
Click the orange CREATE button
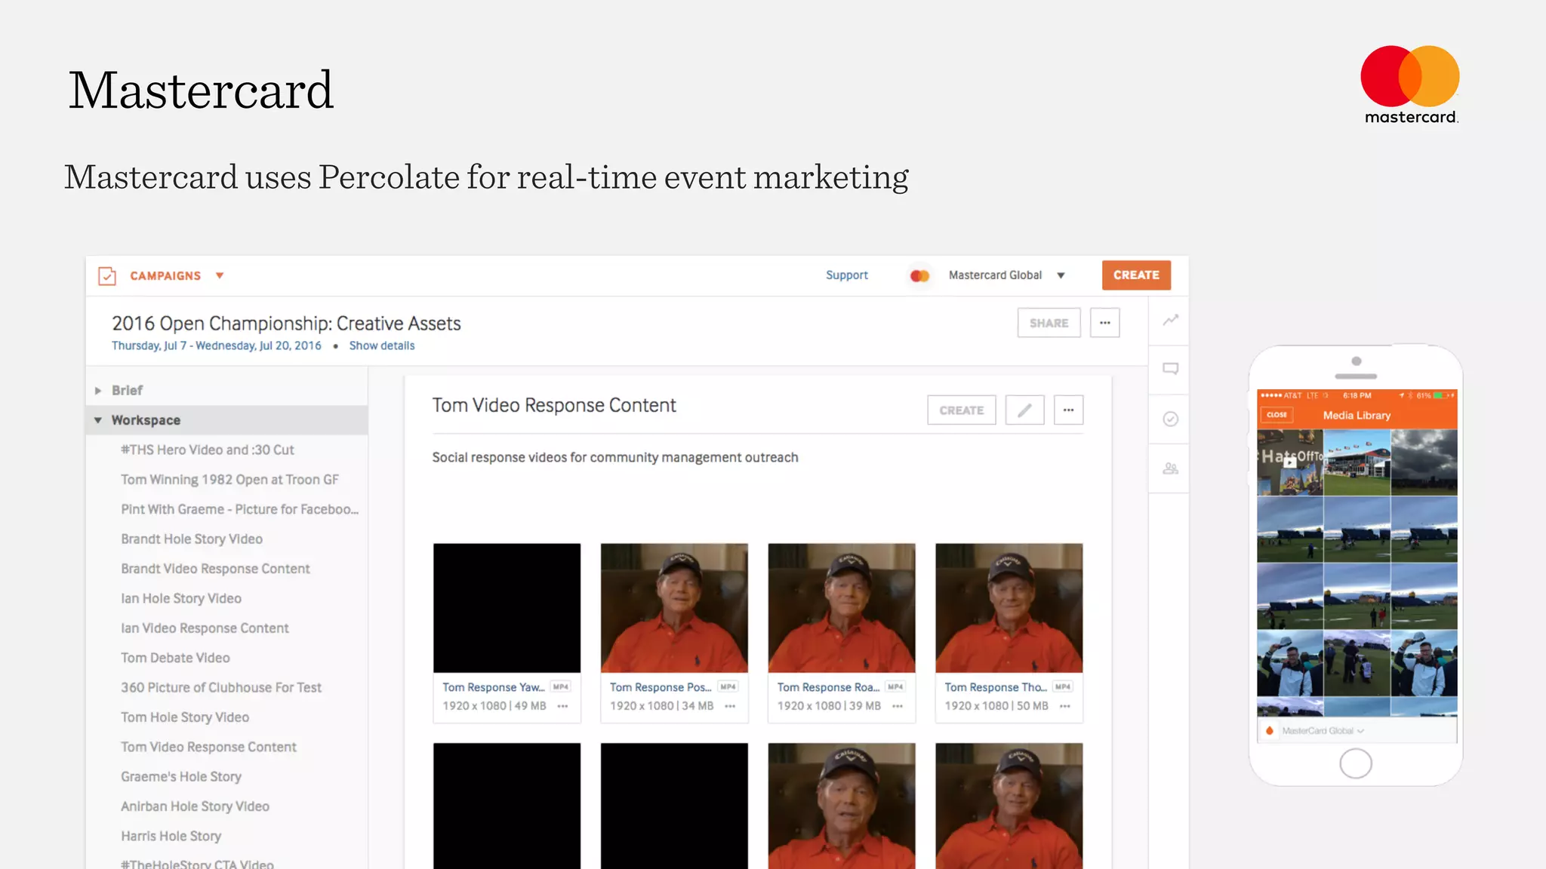[1136, 275]
